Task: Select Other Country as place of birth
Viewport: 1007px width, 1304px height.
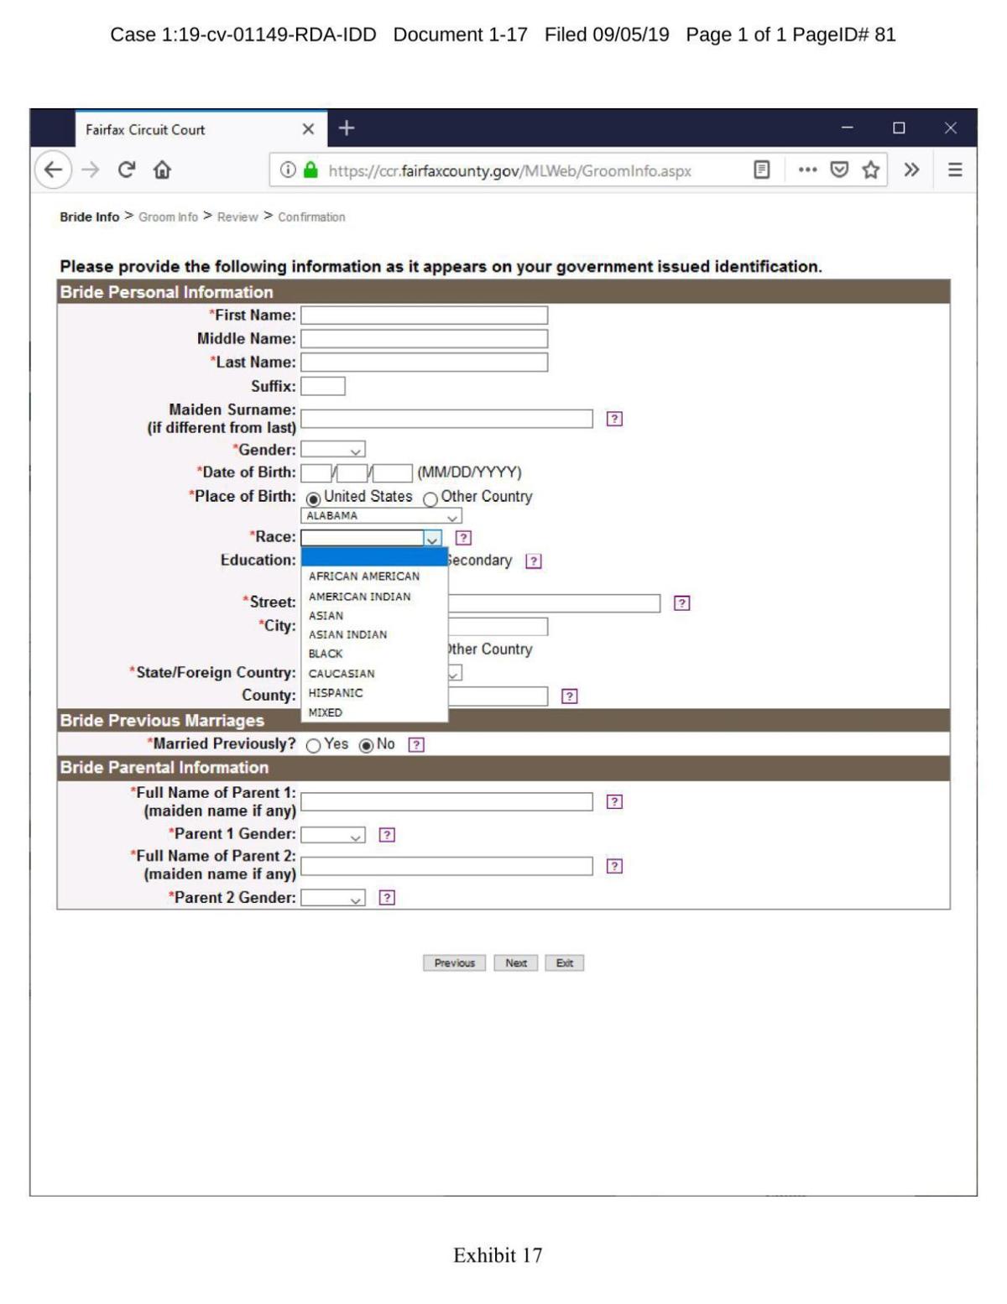Action: pos(430,499)
